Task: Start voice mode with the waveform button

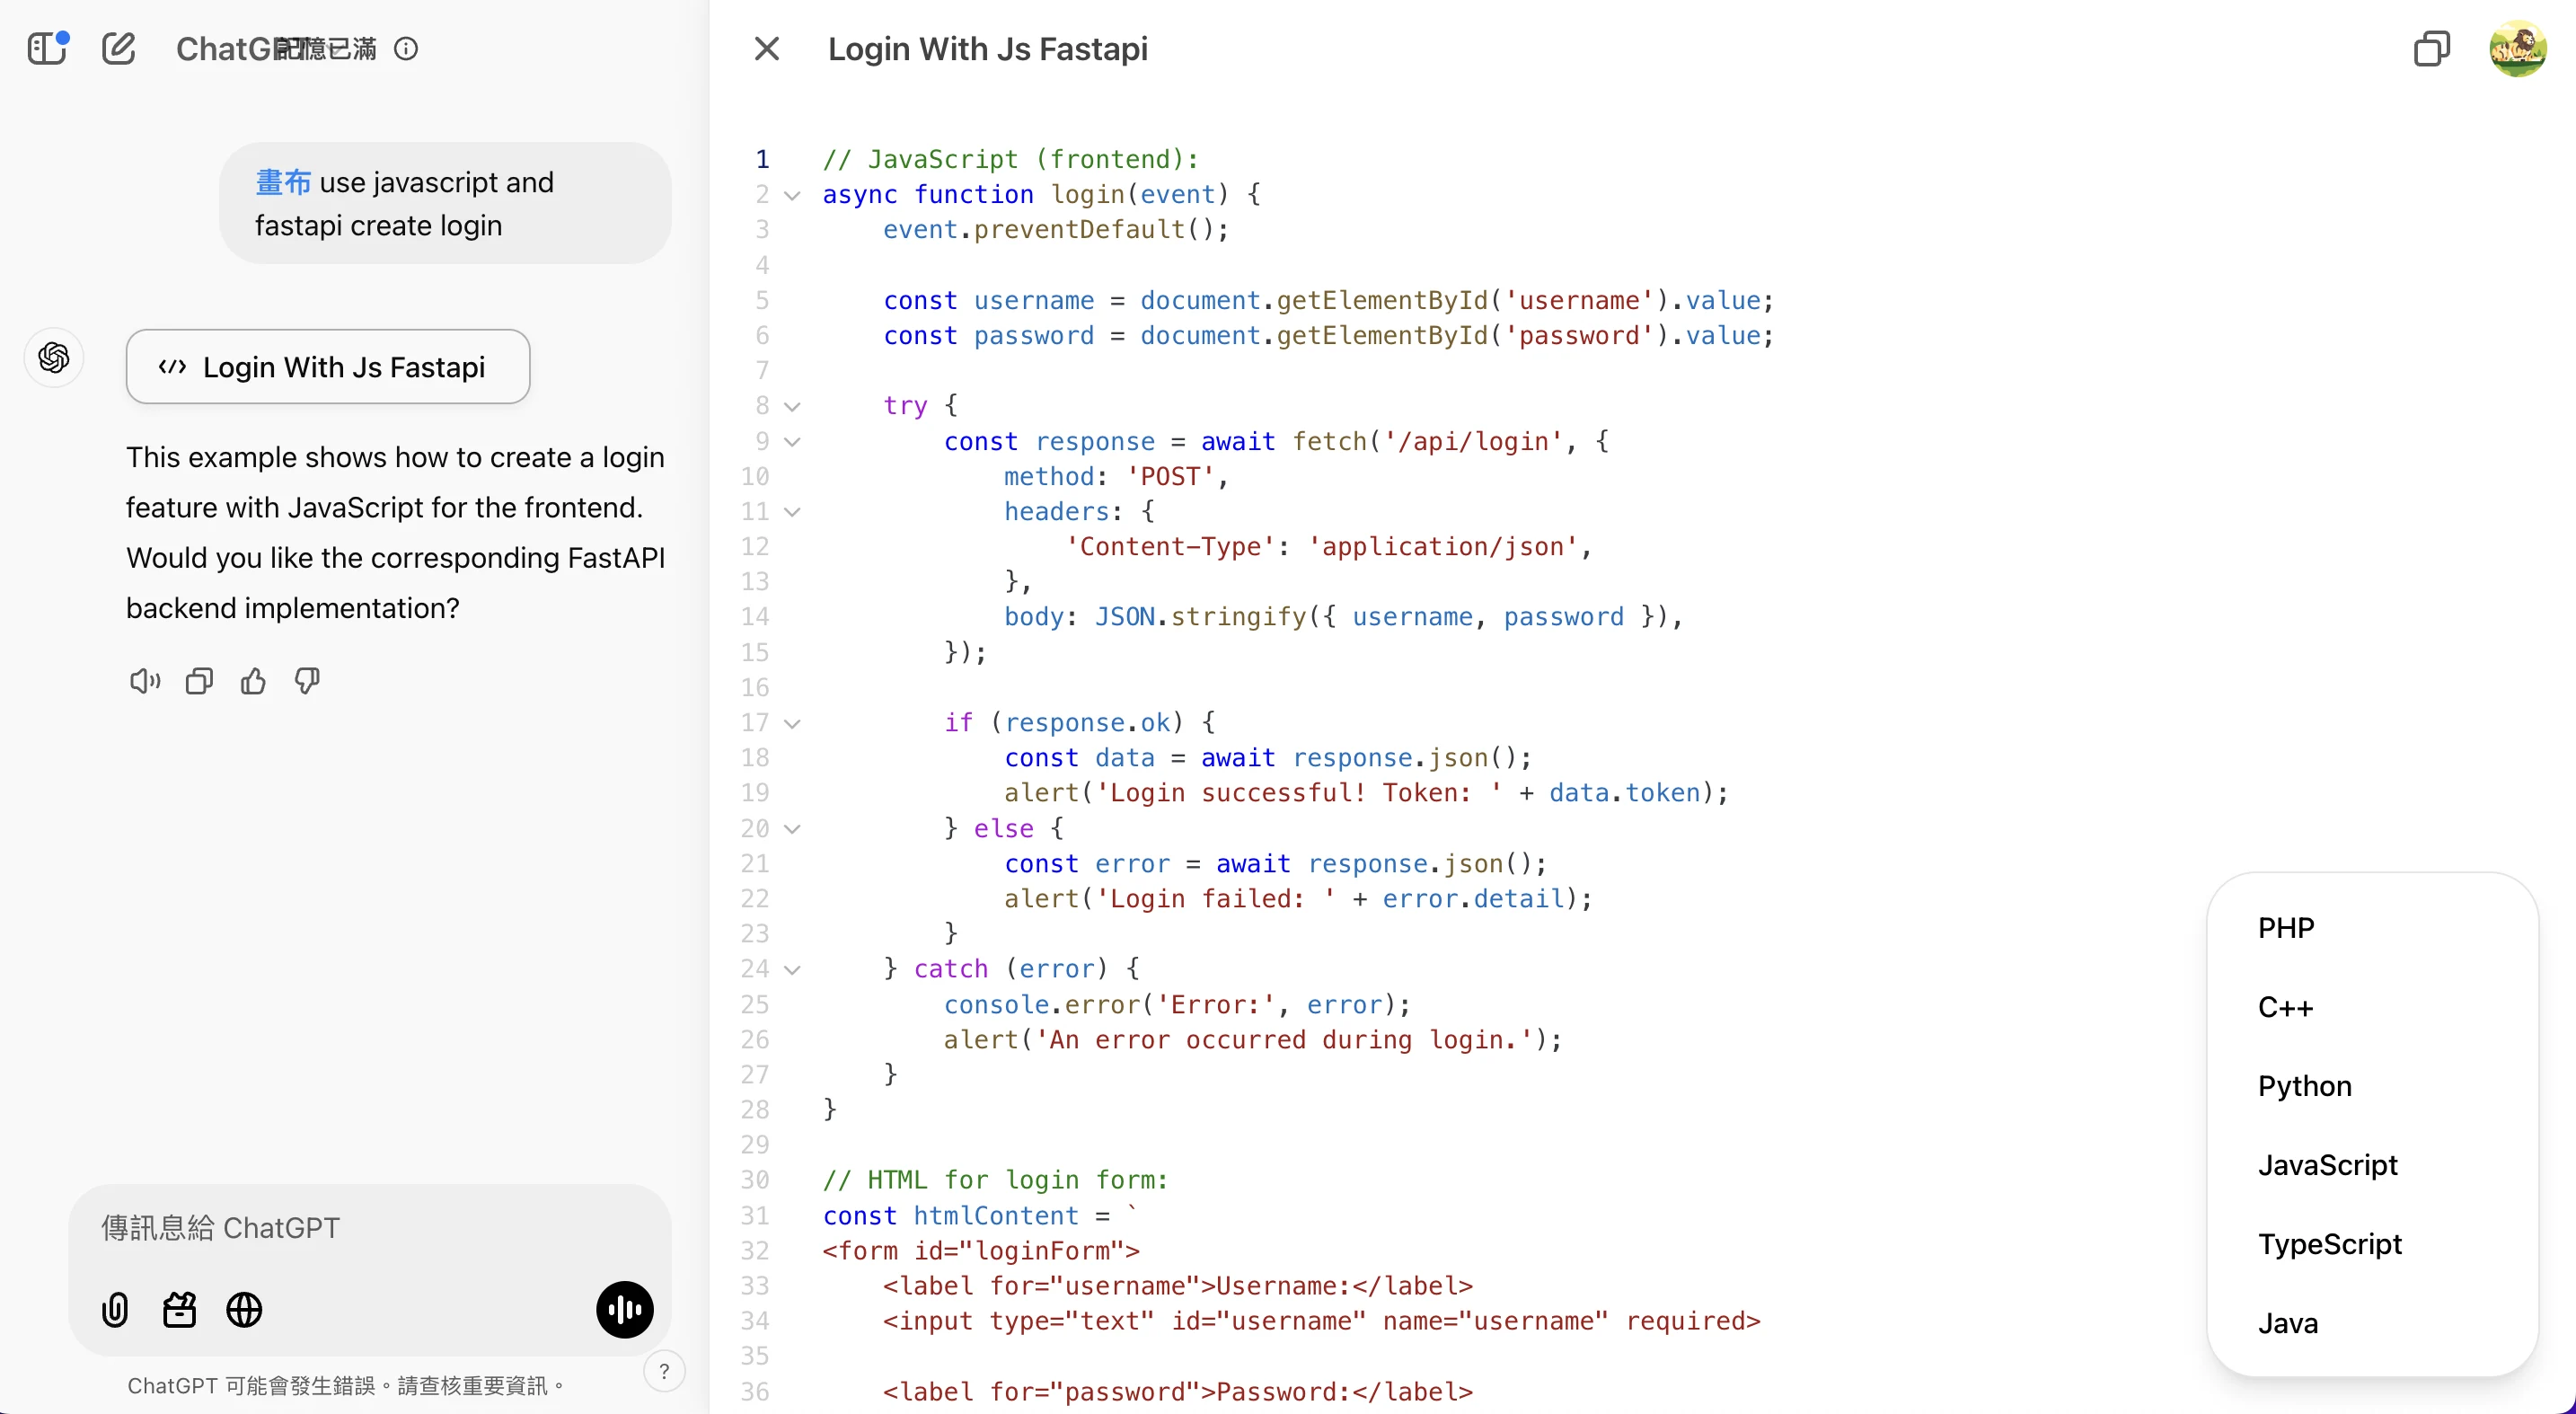Action: 625,1310
